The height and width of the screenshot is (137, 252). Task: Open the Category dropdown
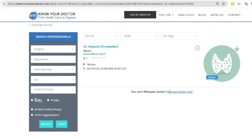coord(53,49)
